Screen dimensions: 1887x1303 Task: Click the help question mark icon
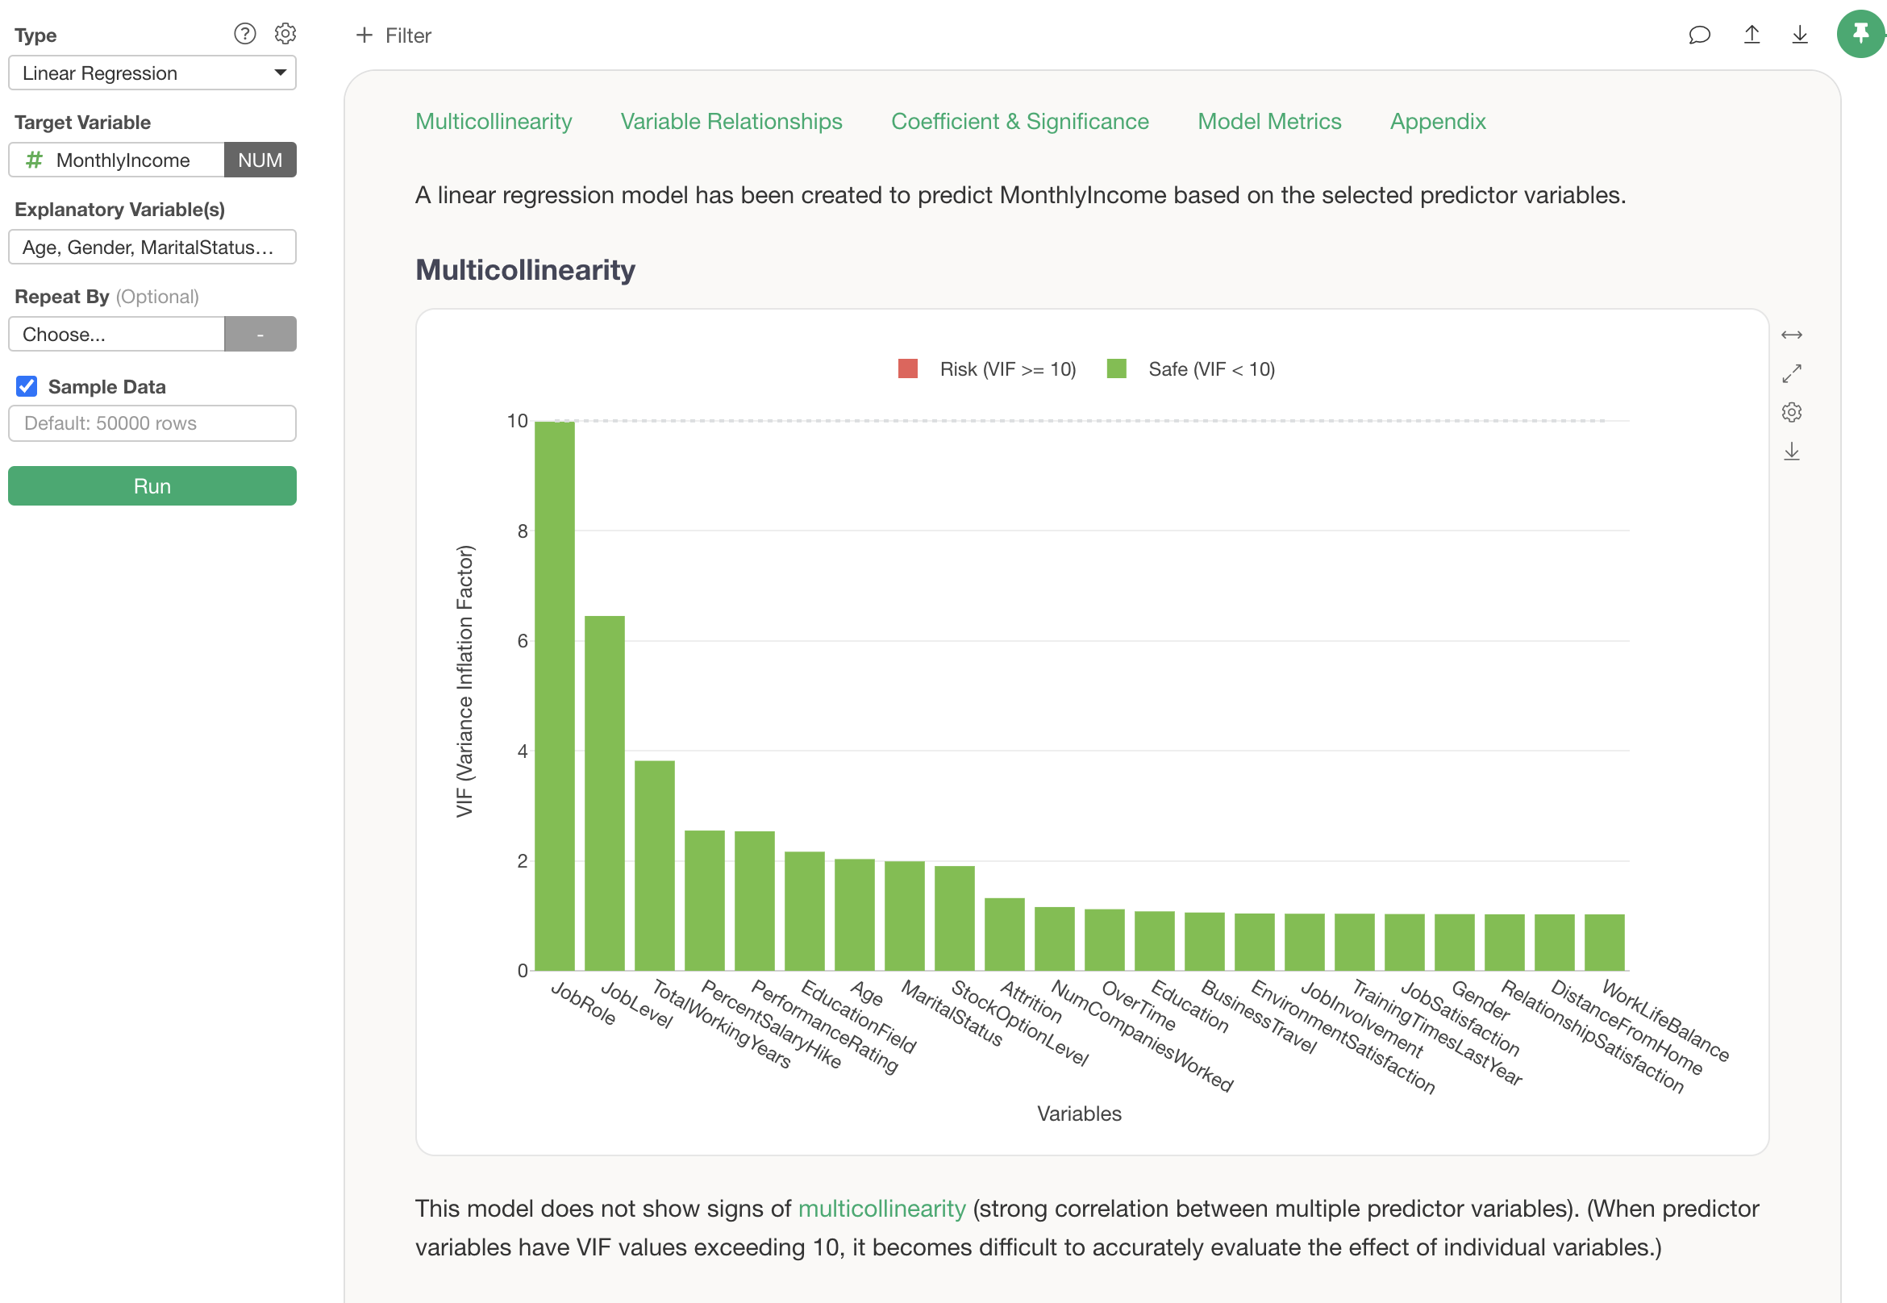[x=244, y=34]
